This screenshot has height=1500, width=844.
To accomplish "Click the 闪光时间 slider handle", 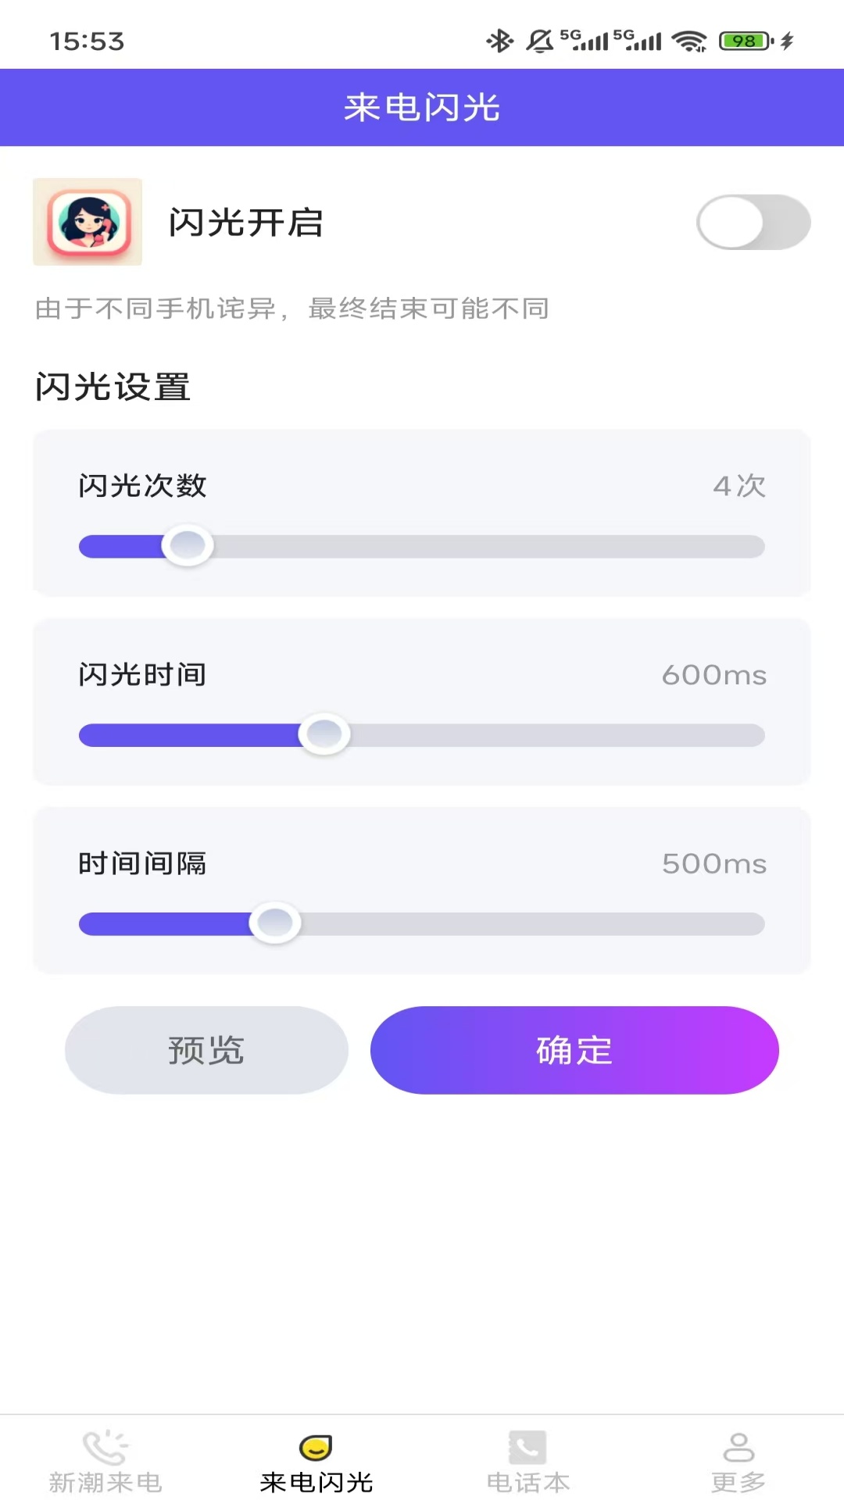I will [324, 734].
